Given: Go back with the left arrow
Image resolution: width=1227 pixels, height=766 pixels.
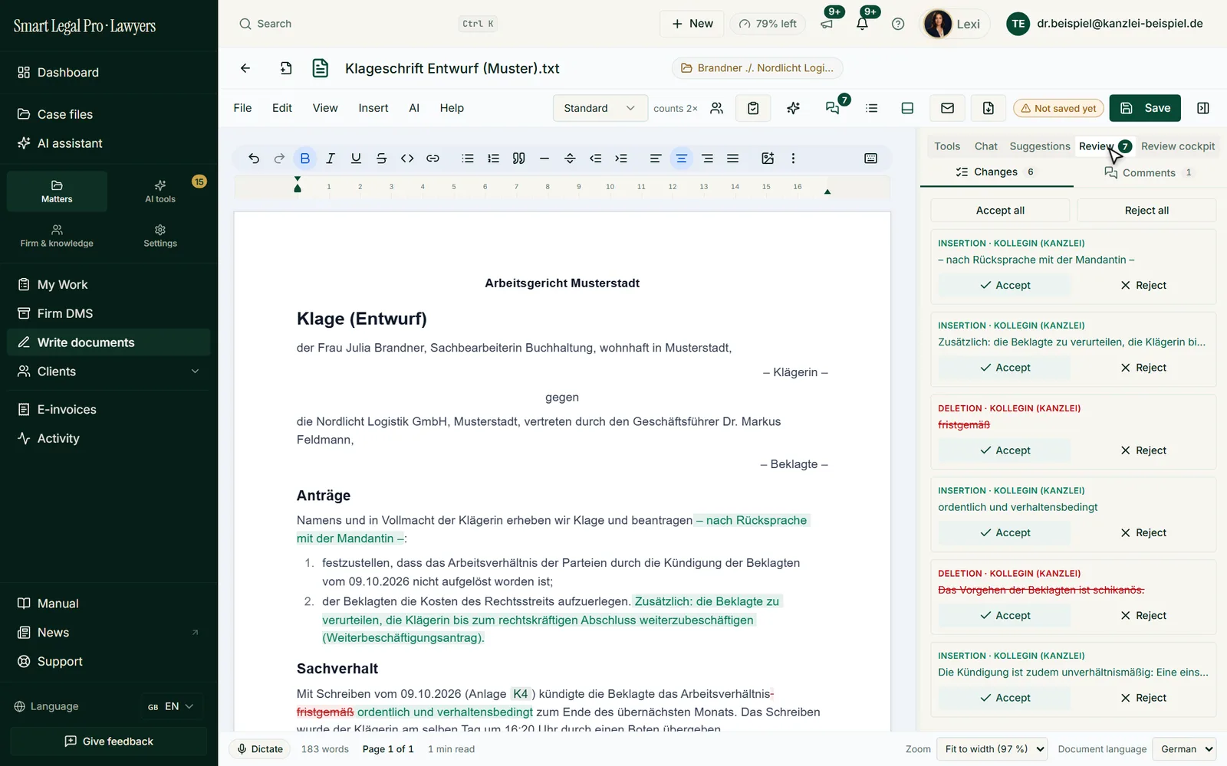Looking at the screenshot, I should pyautogui.click(x=245, y=68).
